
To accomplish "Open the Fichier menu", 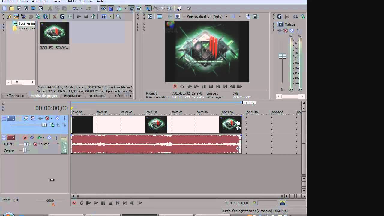I will coord(7,1).
